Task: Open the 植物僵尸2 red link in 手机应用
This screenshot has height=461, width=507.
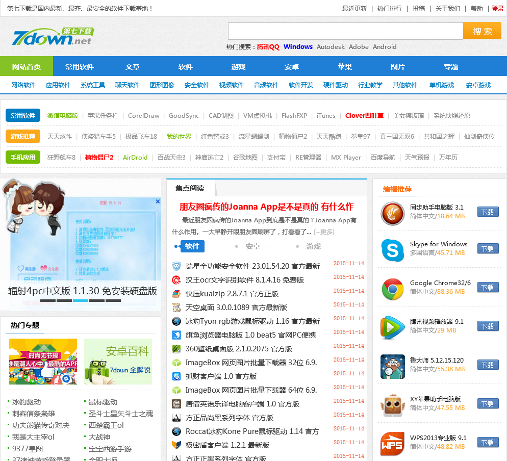Action: pos(99,157)
